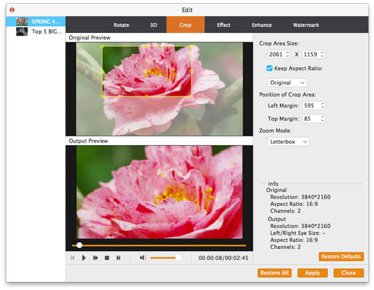Stop the preview playback
This screenshot has height=290, width=374.
[x=107, y=258]
